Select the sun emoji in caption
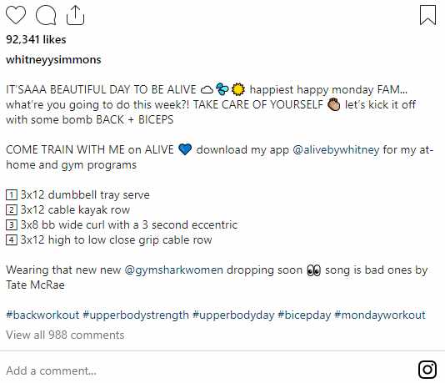Viewport: 445px width, 383px height. click(x=238, y=89)
